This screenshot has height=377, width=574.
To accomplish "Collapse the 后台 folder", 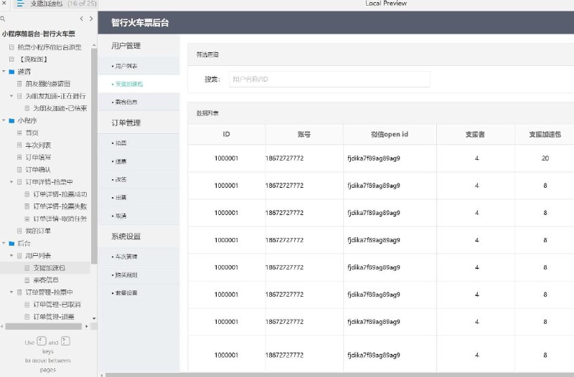I will 4,243.
